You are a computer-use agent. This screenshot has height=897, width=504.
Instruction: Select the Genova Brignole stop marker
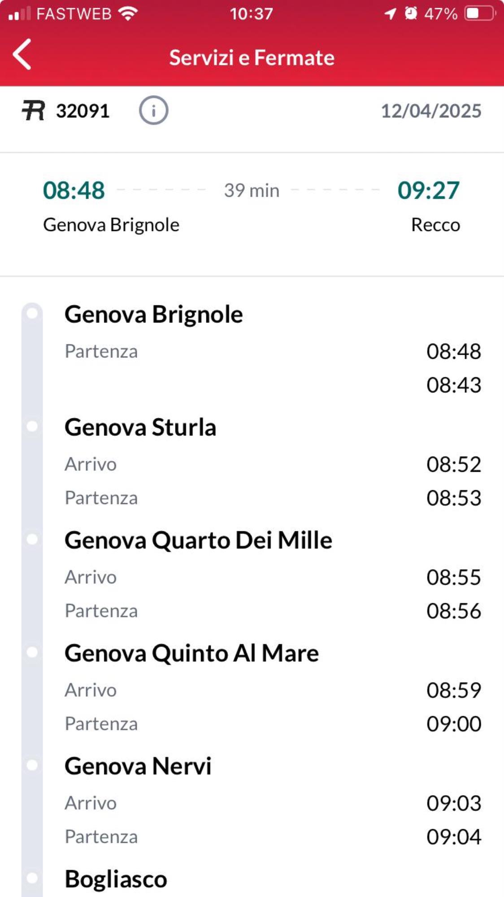(x=32, y=313)
